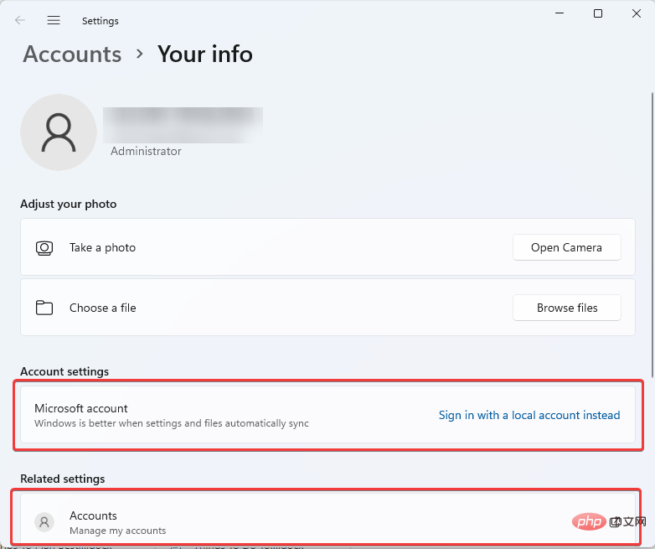The image size is (655, 549).
Task: Go to Accounts in the breadcrumb
Action: pos(72,54)
